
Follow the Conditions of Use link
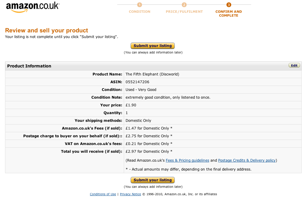click(103, 194)
